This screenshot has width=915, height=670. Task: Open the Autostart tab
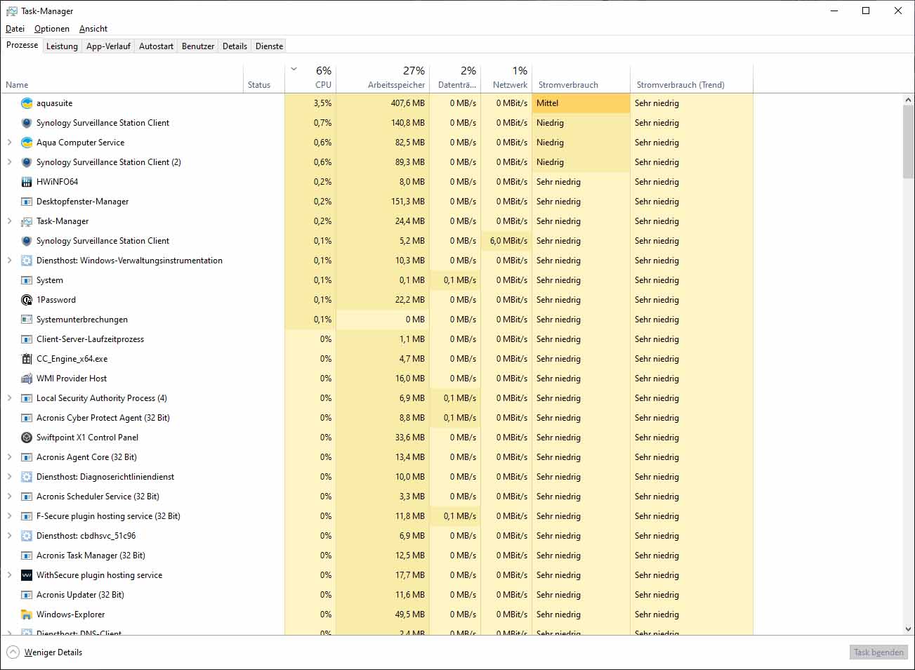[156, 46]
